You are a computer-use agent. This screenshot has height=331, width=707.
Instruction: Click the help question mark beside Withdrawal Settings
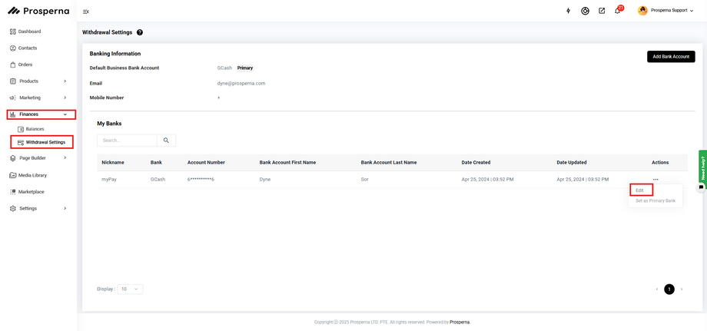tap(140, 32)
